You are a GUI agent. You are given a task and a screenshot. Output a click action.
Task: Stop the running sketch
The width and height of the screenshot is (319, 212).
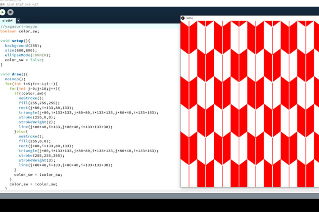pos(10,12)
